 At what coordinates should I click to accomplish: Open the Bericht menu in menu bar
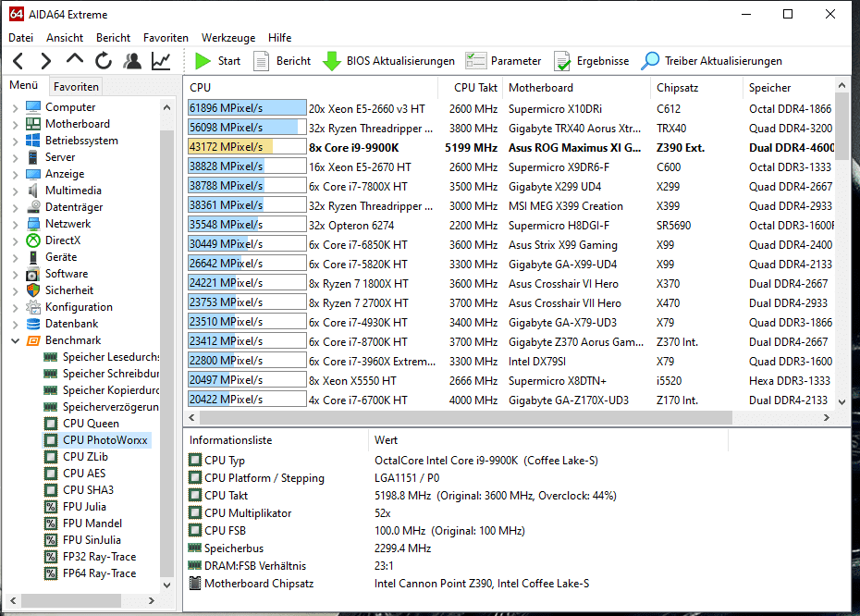tap(113, 38)
